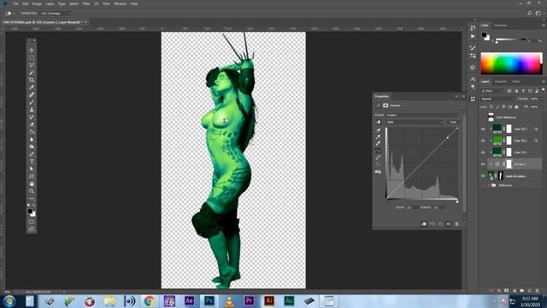547x308 pixels.
Task: Select the Zoom tool
Action: point(32,191)
